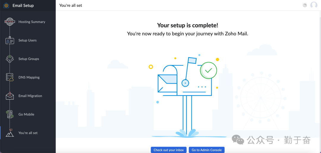Click the You're all set mountain flag icon
This screenshot has height=153, width=321.
point(10,133)
